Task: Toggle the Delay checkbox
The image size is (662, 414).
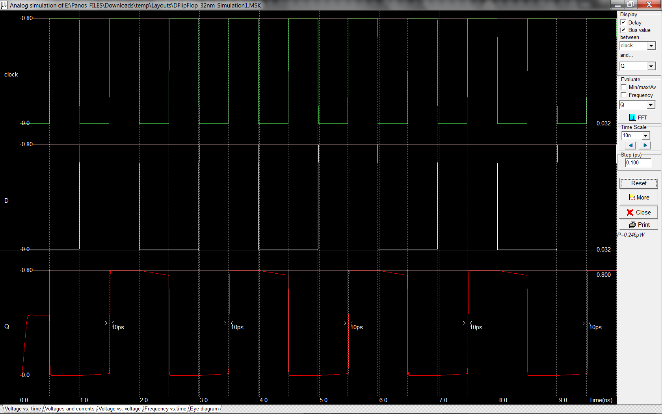Action: click(623, 22)
